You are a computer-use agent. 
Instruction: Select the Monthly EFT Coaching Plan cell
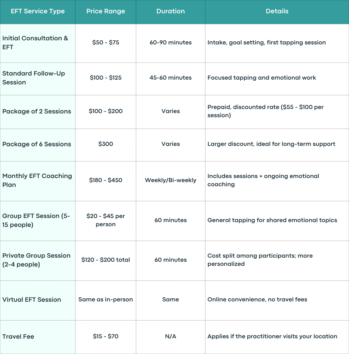point(37,180)
